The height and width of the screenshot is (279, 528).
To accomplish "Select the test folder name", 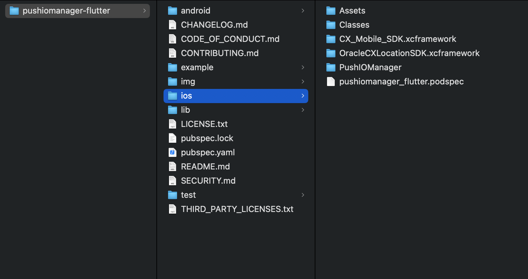I will [188, 195].
